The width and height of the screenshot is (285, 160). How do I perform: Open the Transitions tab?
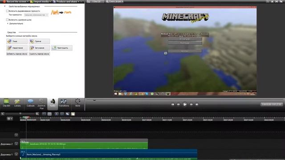point(64,103)
